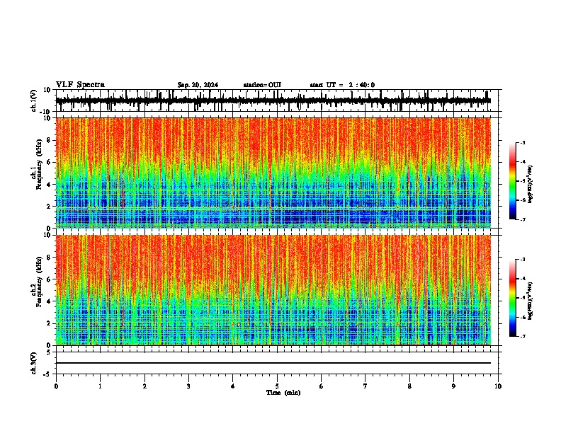This screenshot has width=561, height=433.
Task: Click the "6" kHz tick on ch.1 frequency axis
Action: 50,162
